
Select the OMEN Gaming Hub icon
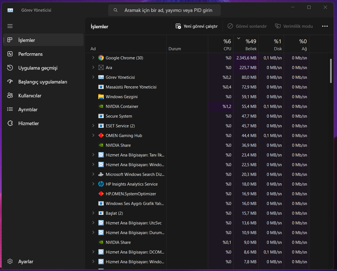coord(101,136)
